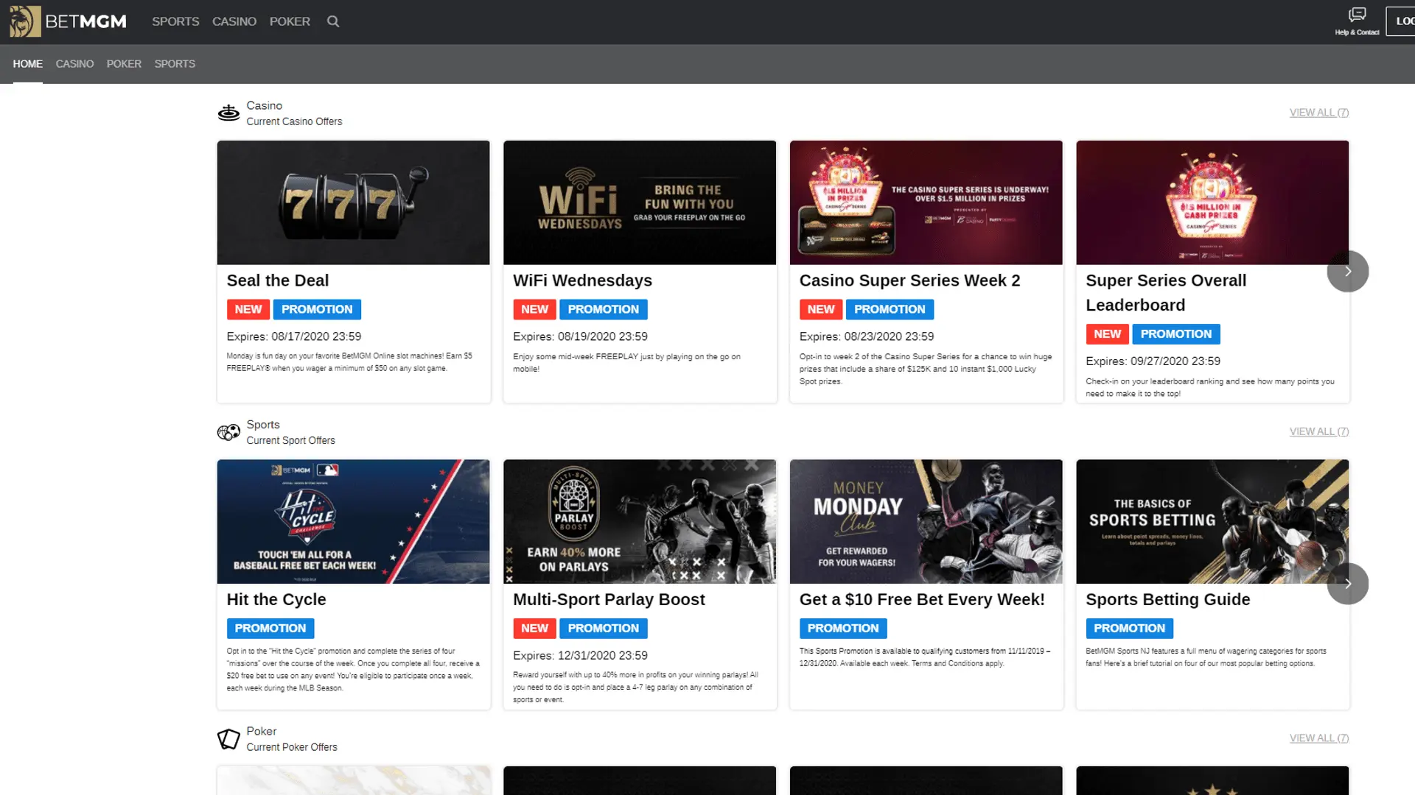The width and height of the screenshot is (1415, 795).
Task: Select the Casino tab in sub-navigation
Action: (x=74, y=64)
